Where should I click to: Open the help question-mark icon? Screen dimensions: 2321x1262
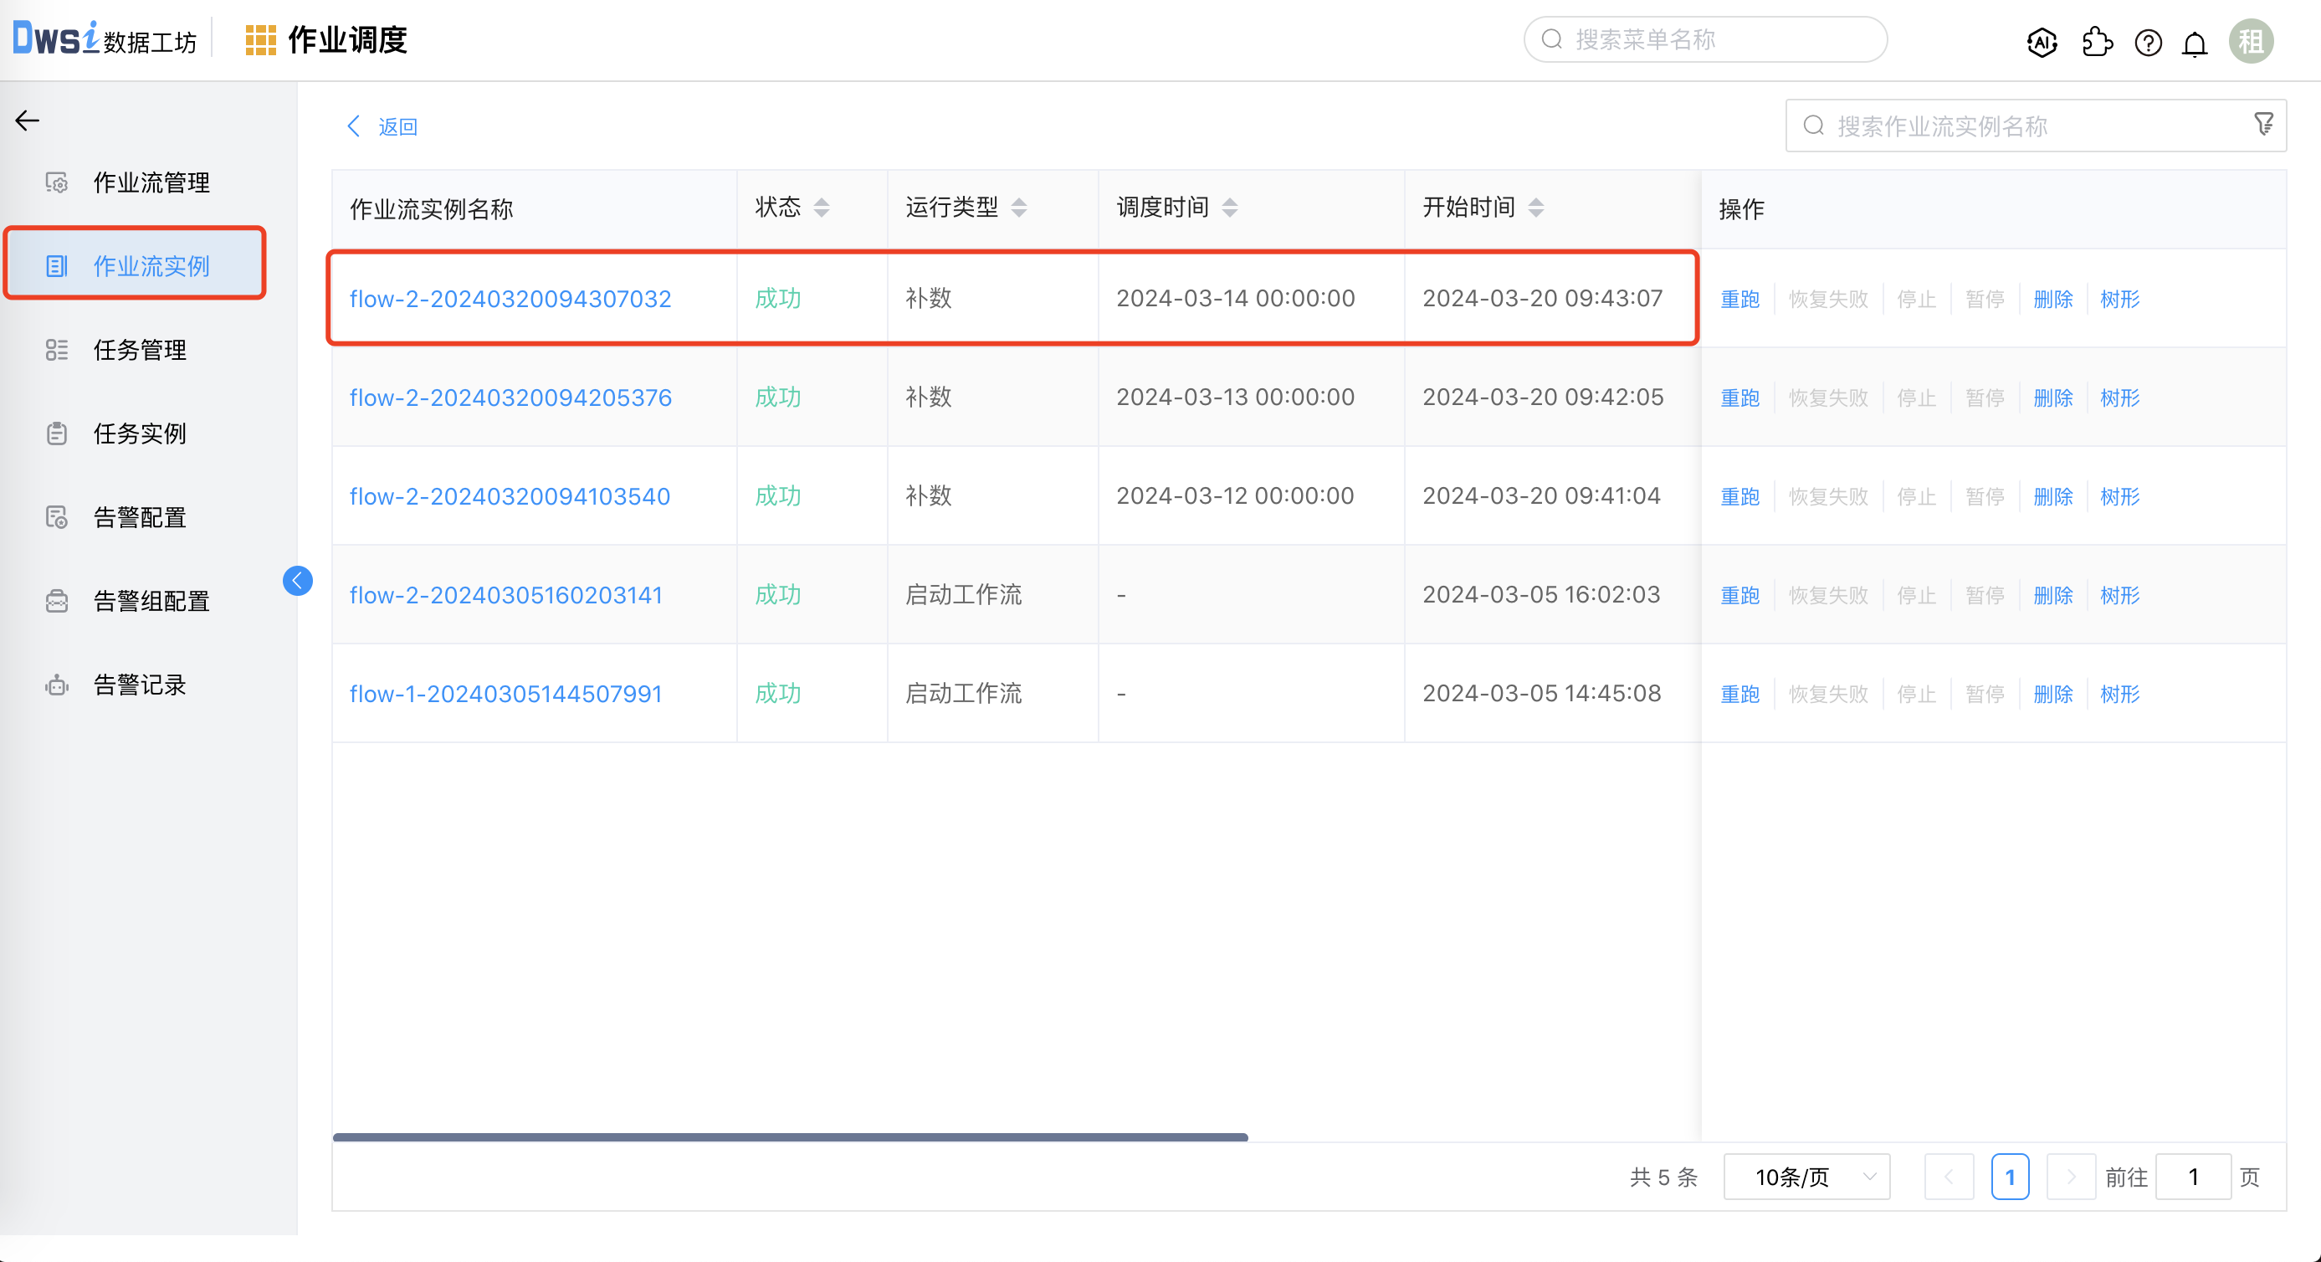[2148, 43]
